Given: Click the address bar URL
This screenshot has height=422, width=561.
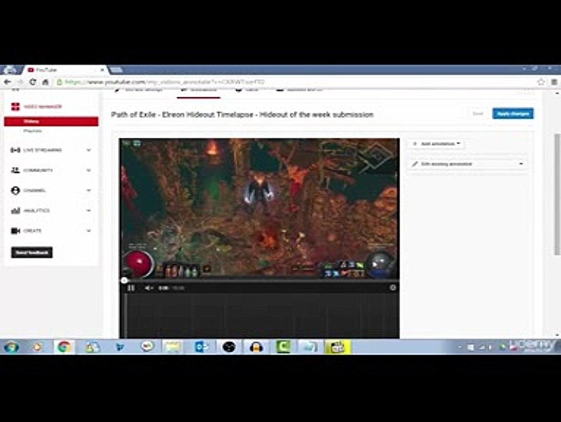Looking at the screenshot, I should pyautogui.click(x=165, y=82).
